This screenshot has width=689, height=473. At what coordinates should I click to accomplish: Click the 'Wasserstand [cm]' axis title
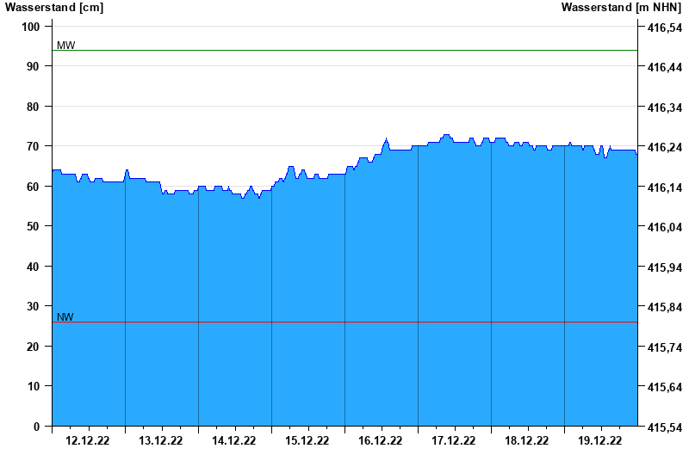54,8
